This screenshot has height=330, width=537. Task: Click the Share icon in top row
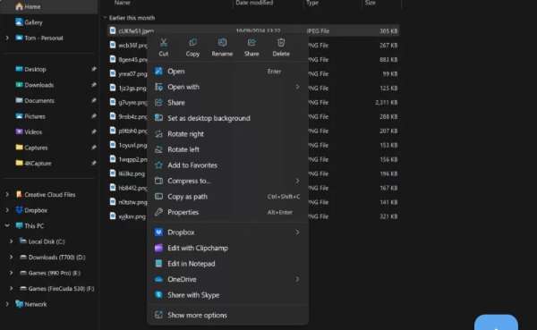[251, 42]
